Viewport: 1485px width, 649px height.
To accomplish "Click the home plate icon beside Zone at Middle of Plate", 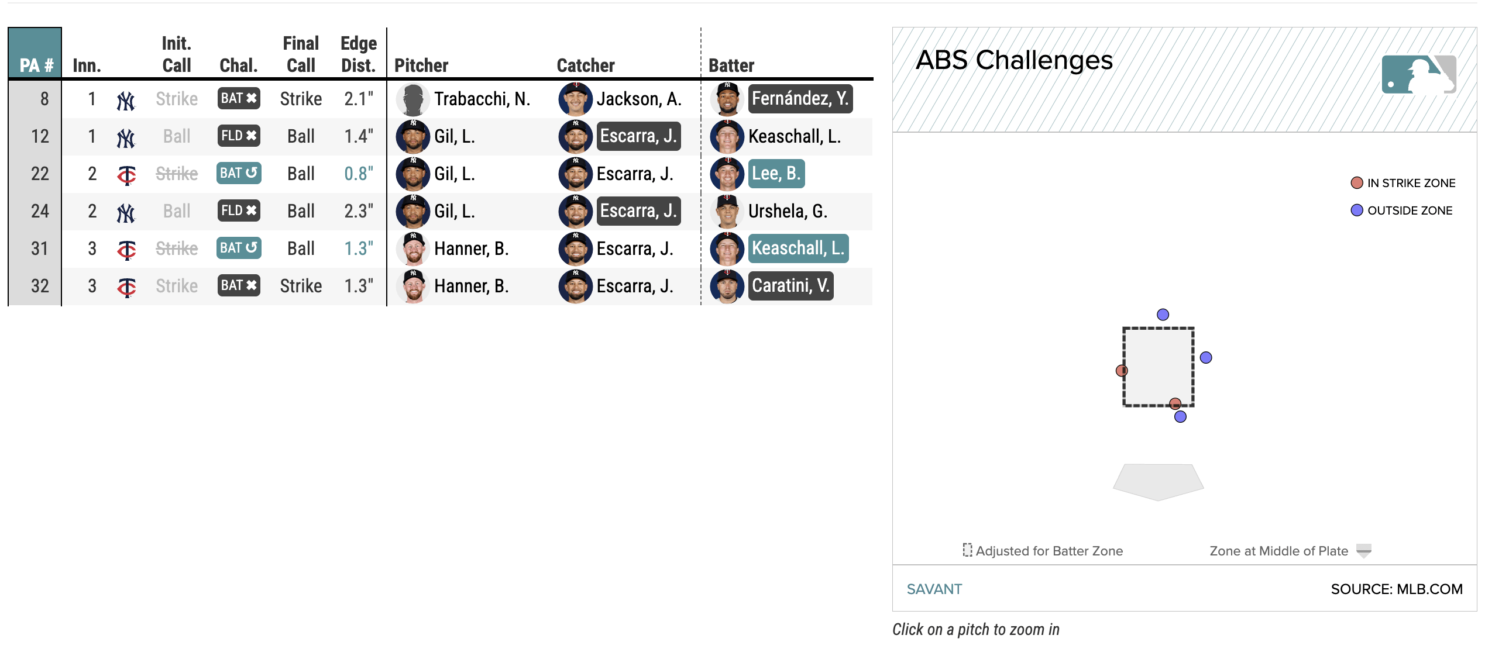I will point(1364,551).
